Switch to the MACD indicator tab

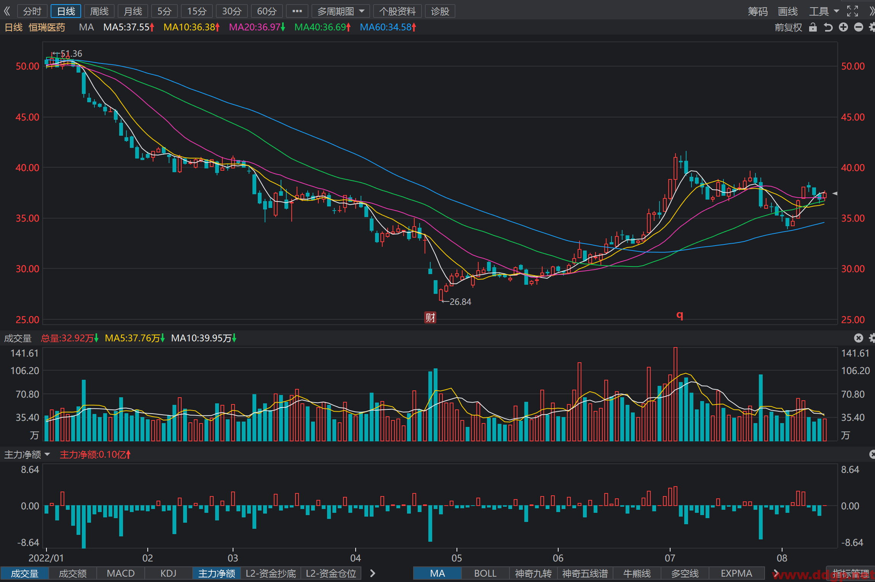(121, 573)
